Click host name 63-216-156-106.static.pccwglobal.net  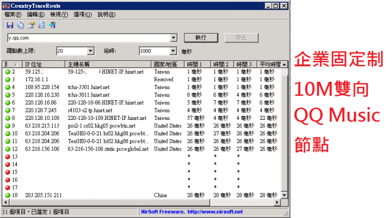click(x=108, y=149)
